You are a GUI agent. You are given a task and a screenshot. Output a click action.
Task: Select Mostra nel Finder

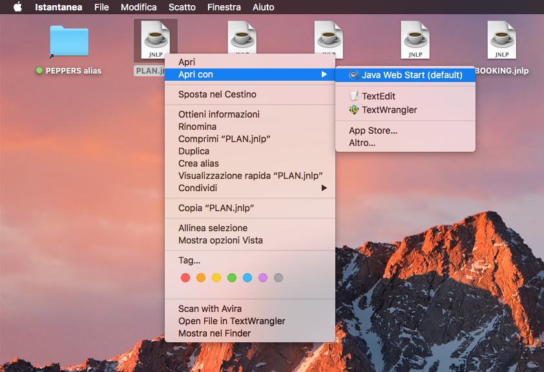click(x=250, y=333)
